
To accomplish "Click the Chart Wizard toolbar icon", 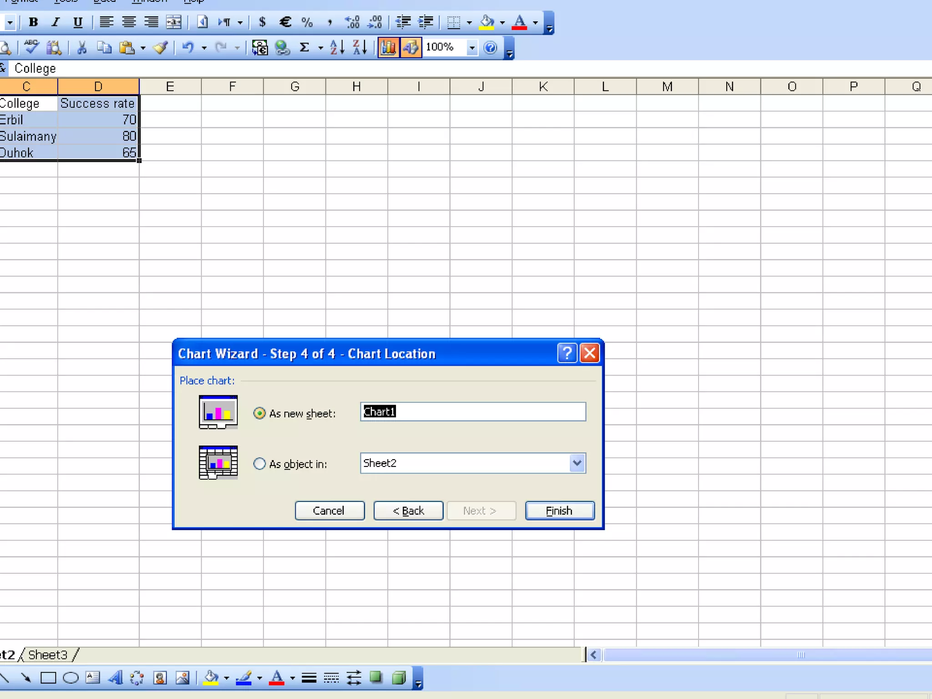I will click(388, 47).
